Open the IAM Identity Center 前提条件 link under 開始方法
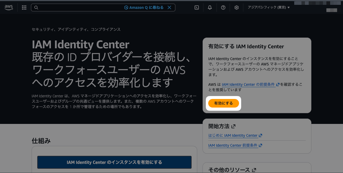 click(x=233, y=145)
